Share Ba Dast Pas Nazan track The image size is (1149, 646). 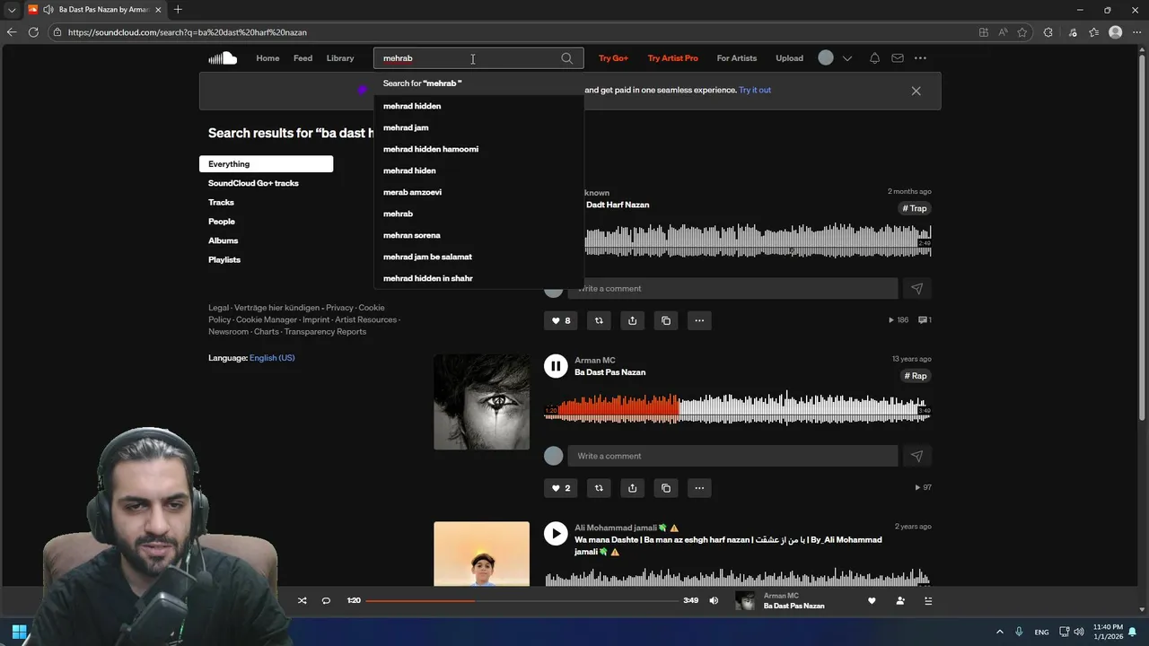point(632,488)
